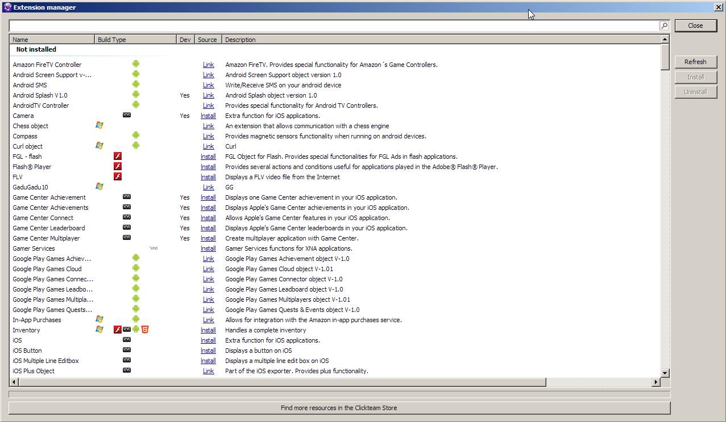This screenshot has height=422, width=726.
Task: Click the HTML5 icon in Inventory row
Action: click(x=145, y=330)
